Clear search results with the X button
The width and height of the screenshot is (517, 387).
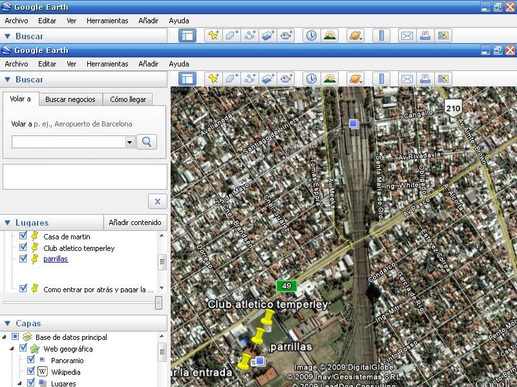pyautogui.click(x=158, y=201)
